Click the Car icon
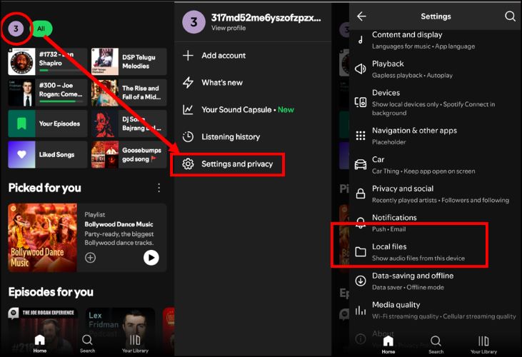The width and height of the screenshot is (522, 357). tap(361, 165)
